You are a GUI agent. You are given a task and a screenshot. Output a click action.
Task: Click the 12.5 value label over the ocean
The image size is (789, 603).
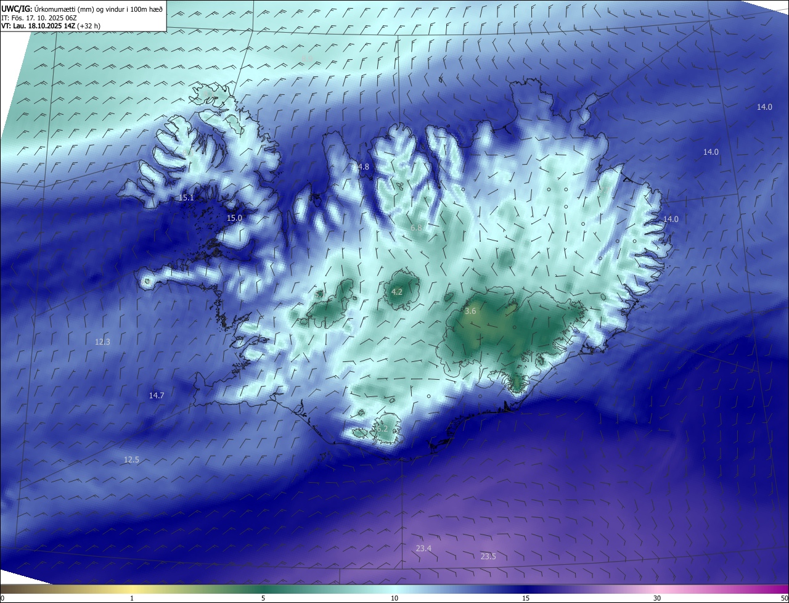click(131, 460)
